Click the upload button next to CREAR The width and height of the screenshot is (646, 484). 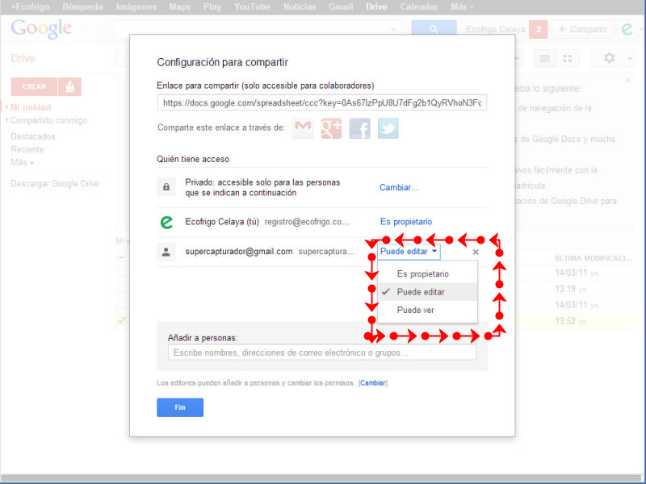pos(70,86)
